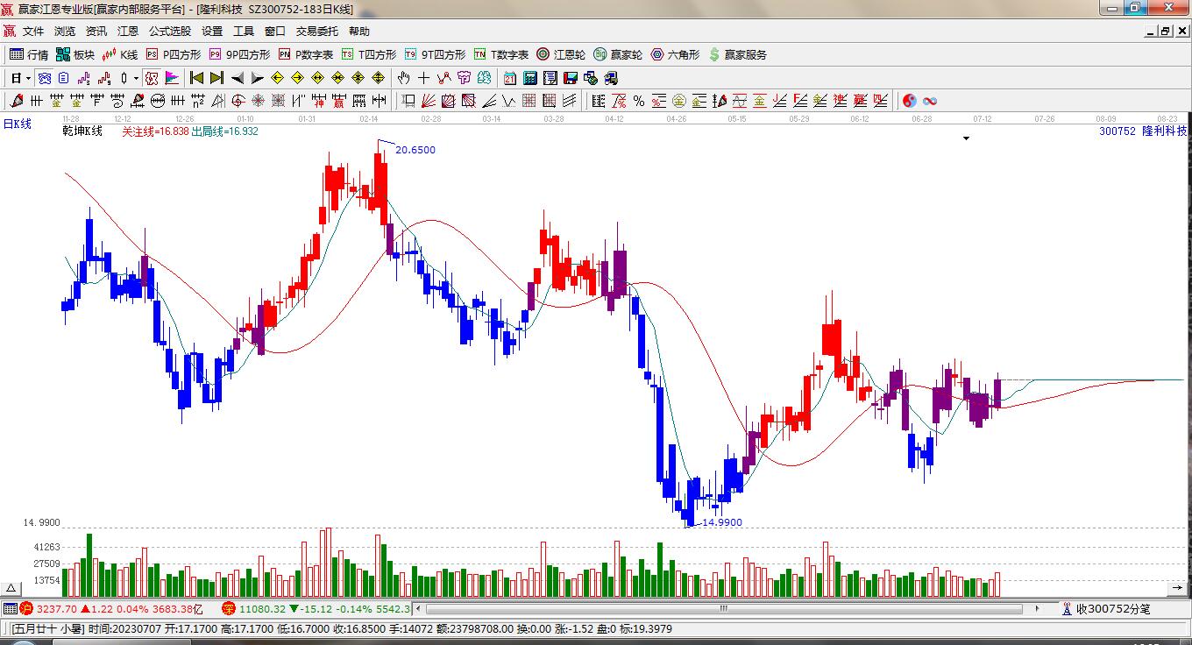Open the 交易委托 menu

316,32
